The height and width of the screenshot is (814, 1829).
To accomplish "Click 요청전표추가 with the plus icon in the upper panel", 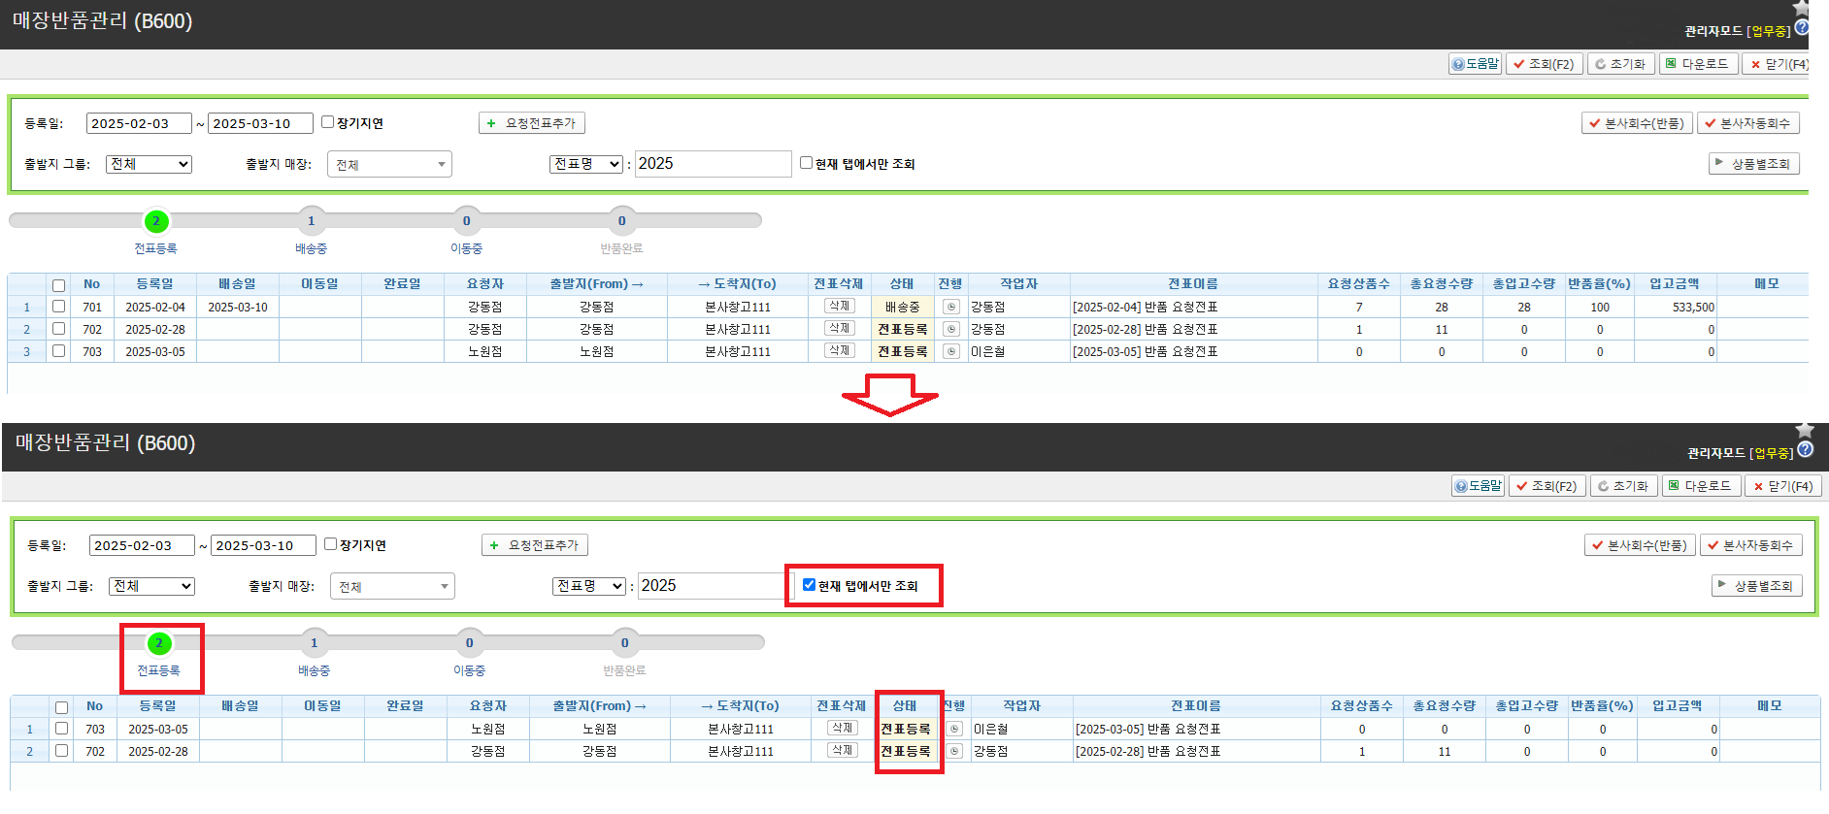I will tap(531, 123).
